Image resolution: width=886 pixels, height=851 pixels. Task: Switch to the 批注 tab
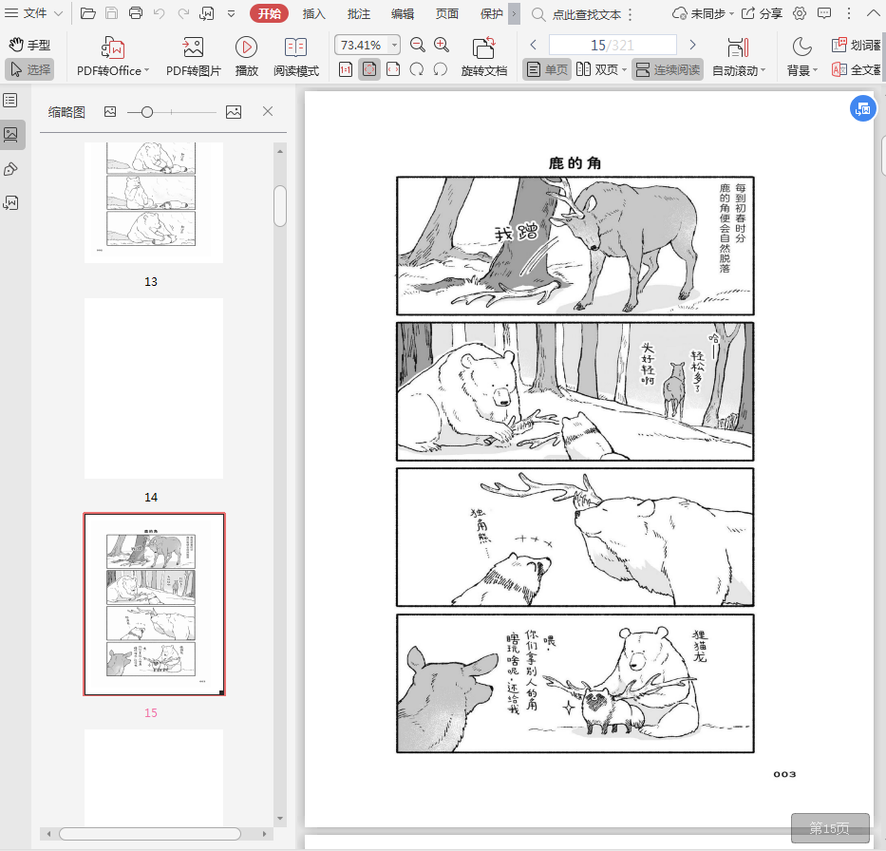pos(358,13)
